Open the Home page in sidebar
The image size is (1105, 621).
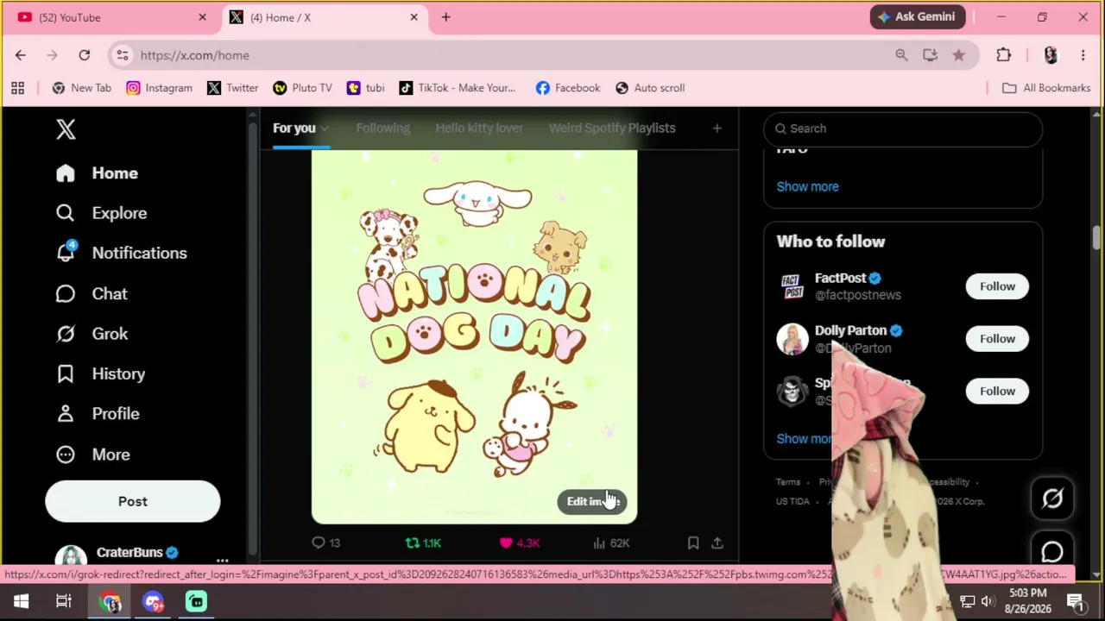97,173
